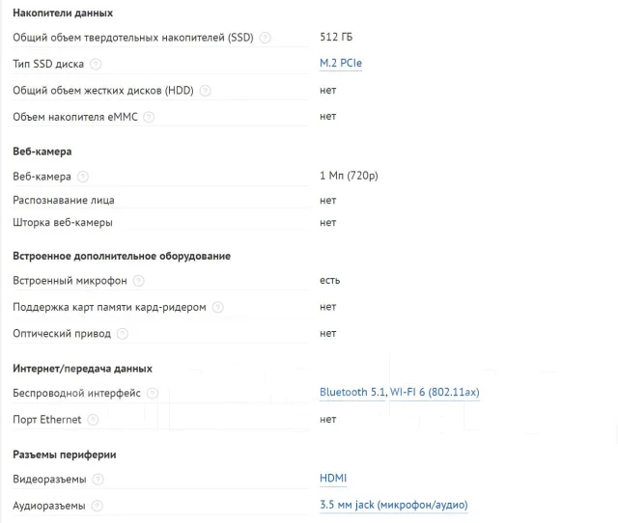Viewport: 618px width, 523px height.
Task: Show help for Оптический привод
Action: 123,334
